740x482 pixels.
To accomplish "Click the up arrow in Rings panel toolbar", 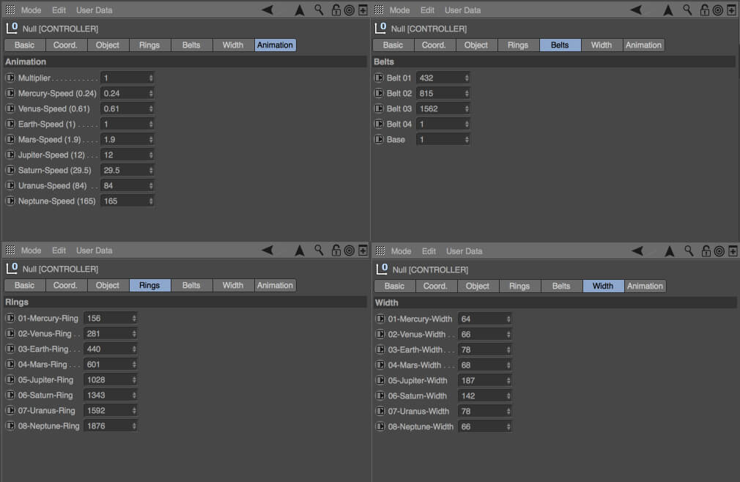I will tap(299, 251).
